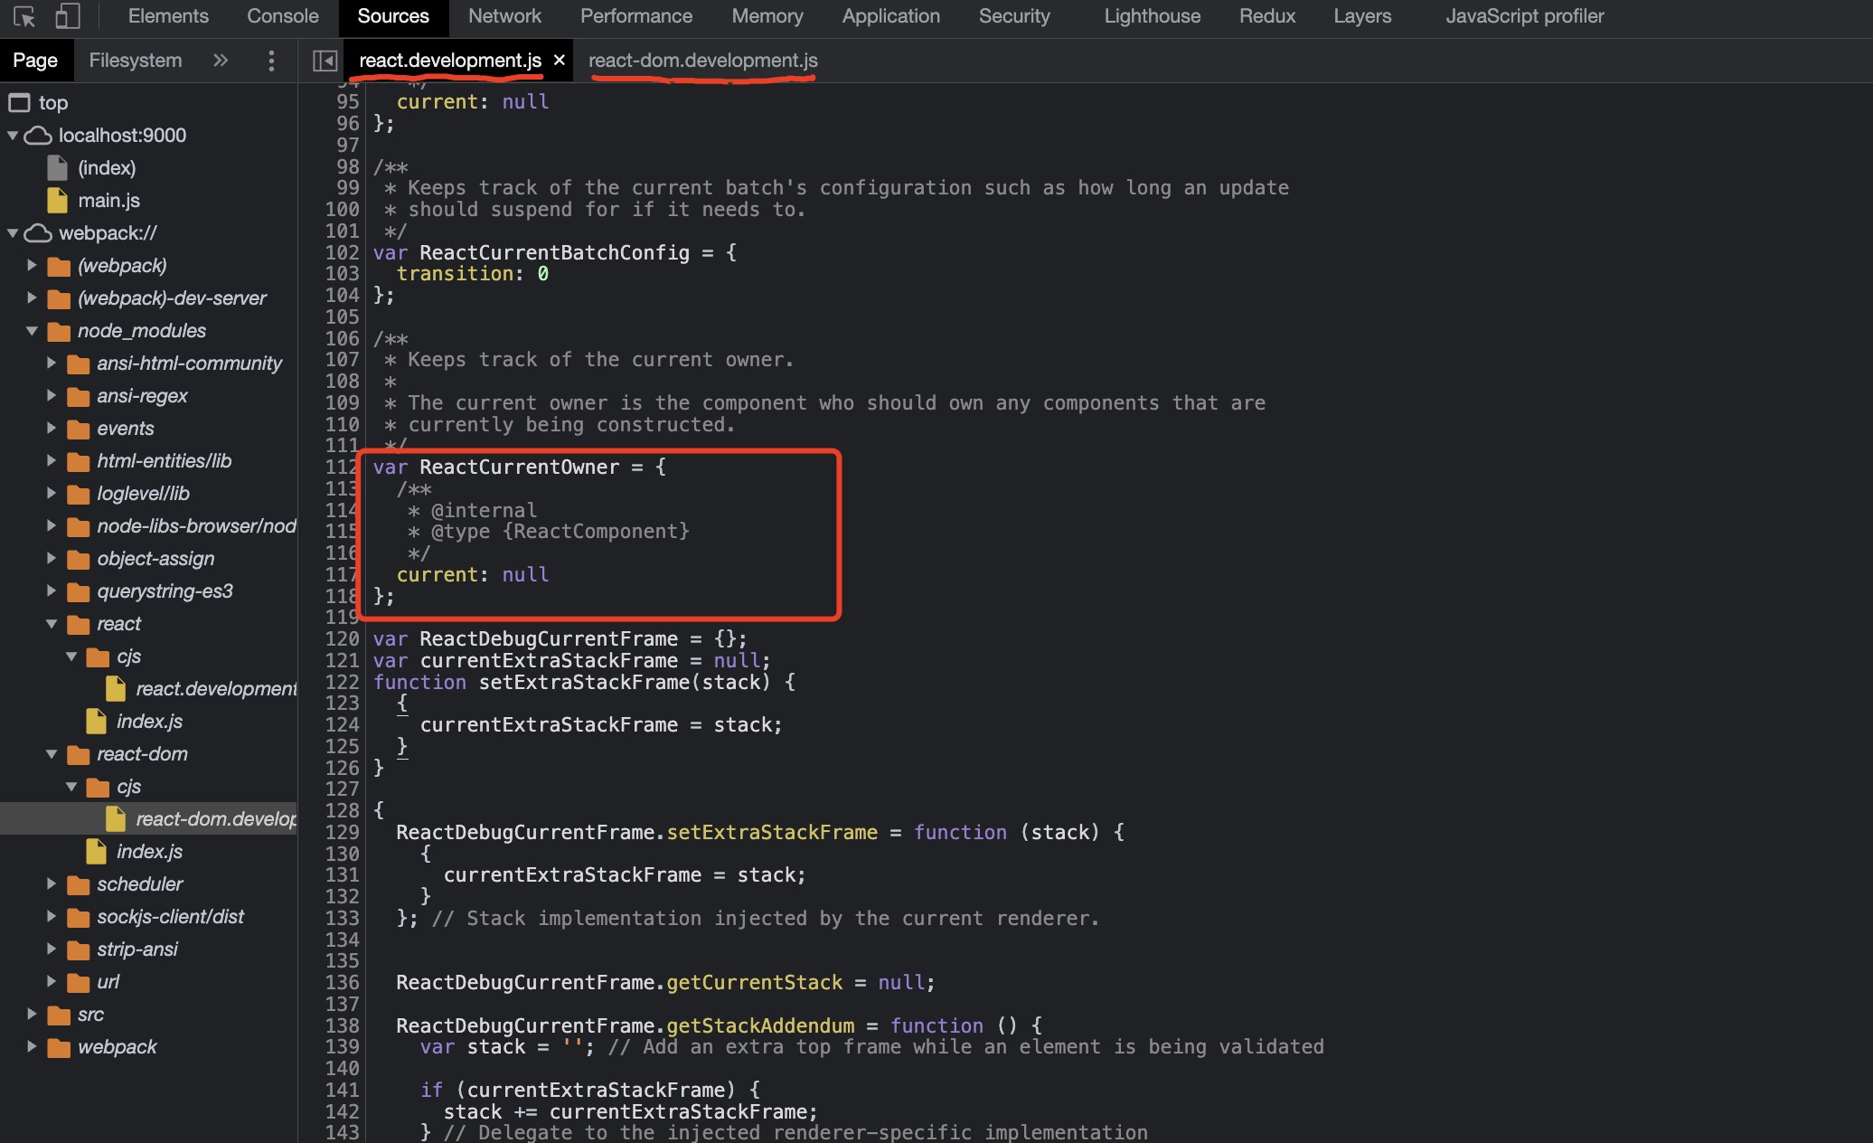Select the (index) document in the tree
The width and height of the screenshot is (1873, 1143).
pos(106,167)
